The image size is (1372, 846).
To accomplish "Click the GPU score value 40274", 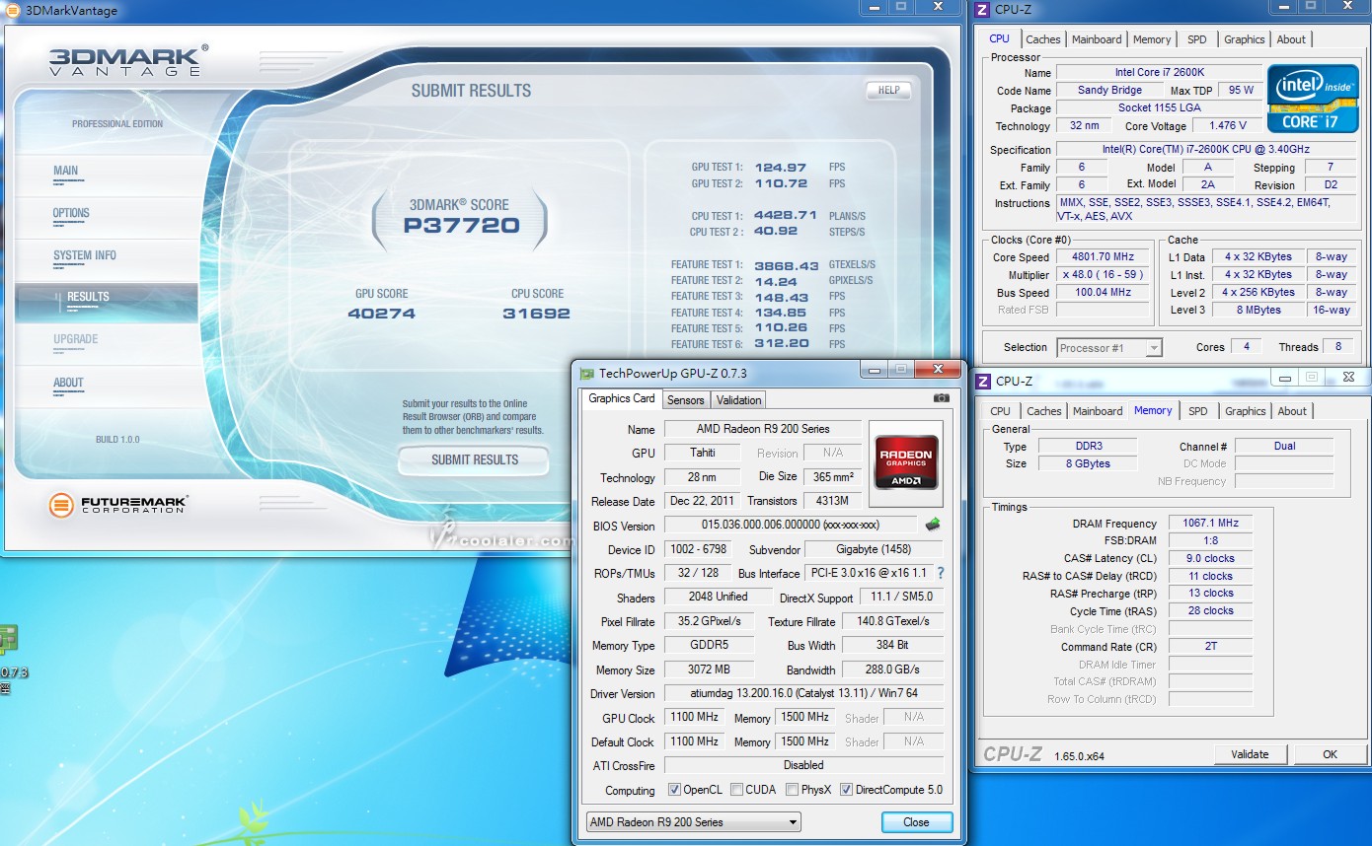I will (381, 314).
